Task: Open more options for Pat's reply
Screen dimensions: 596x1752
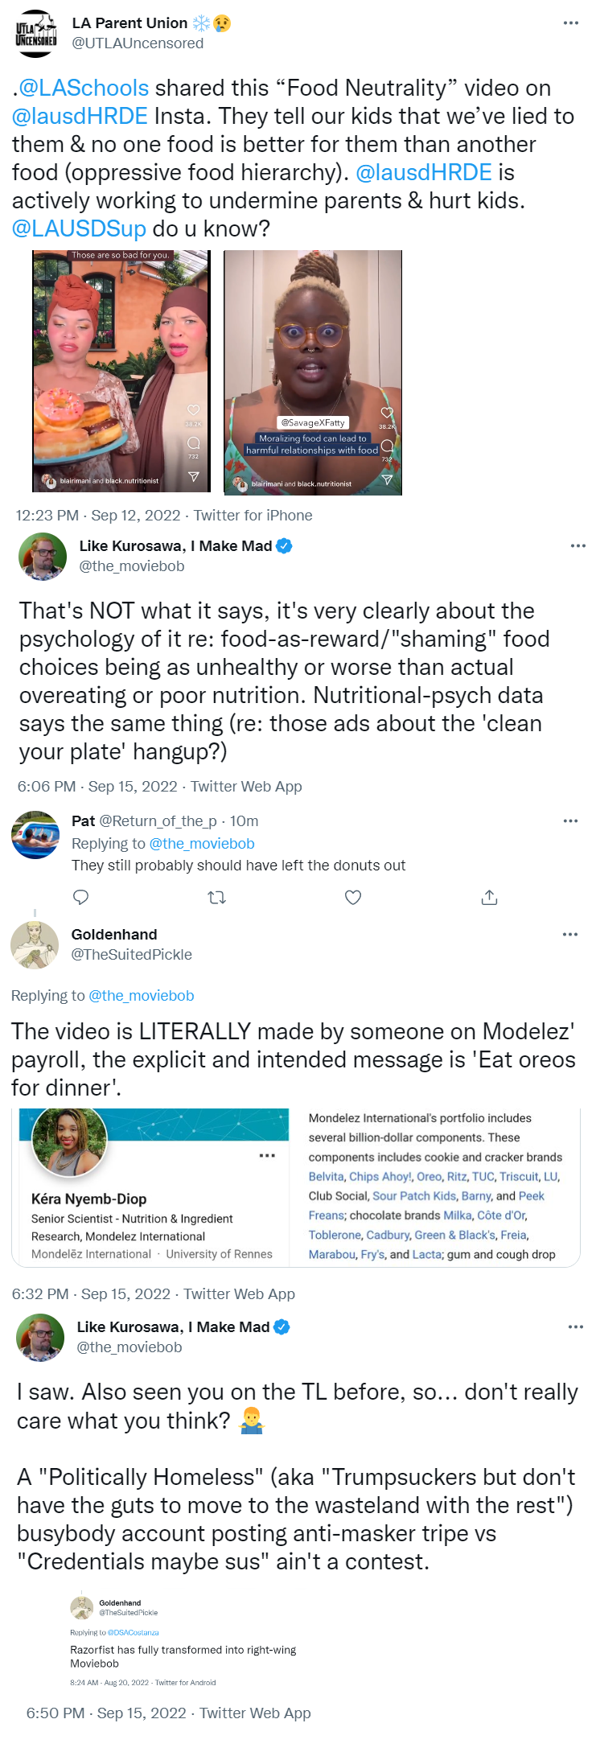Action: pos(570,820)
